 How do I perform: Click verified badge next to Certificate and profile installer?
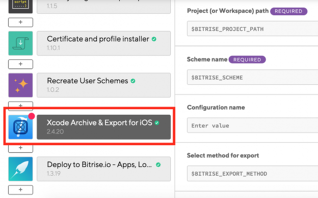click(154, 39)
